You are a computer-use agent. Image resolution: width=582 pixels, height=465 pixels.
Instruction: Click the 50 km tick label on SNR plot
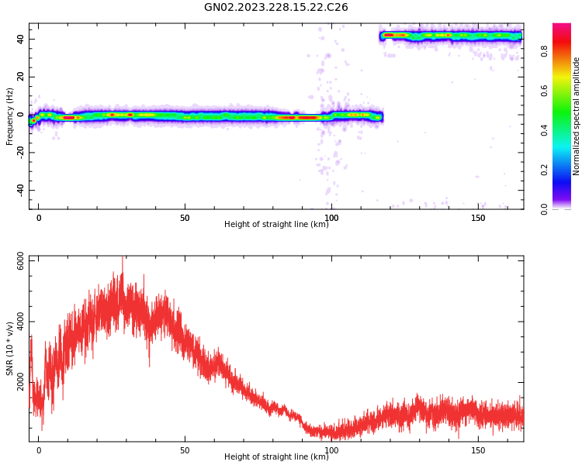click(x=185, y=450)
